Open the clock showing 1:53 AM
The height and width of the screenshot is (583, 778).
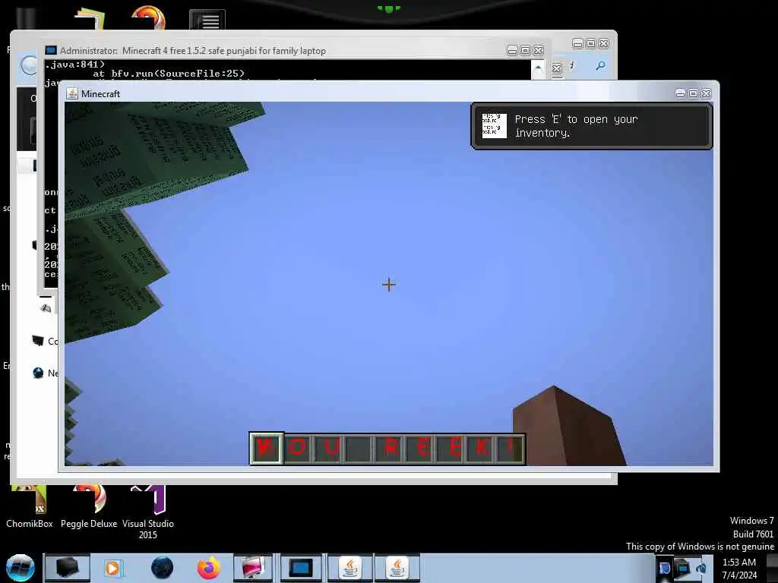(x=739, y=569)
